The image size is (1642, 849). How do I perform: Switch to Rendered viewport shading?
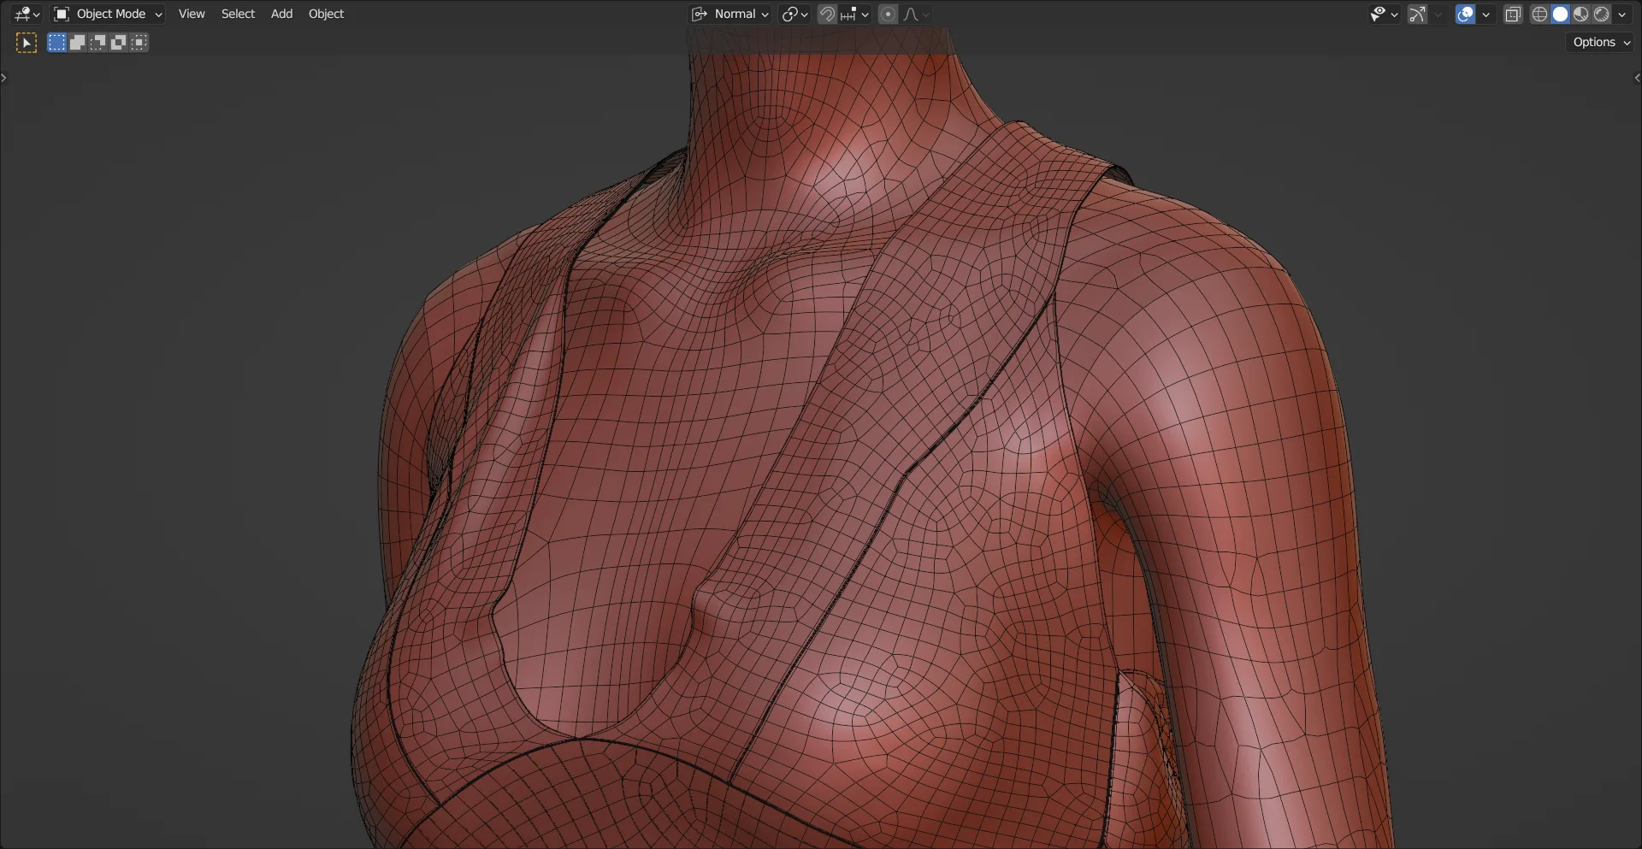click(1601, 14)
